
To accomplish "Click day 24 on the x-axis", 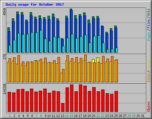I will pos(111,116).
